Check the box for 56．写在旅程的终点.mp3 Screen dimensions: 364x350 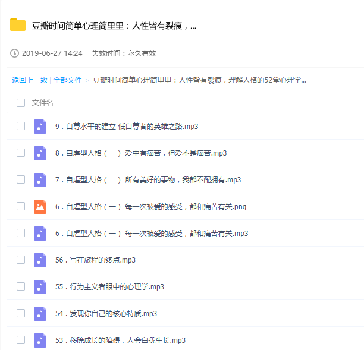tap(21, 260)
